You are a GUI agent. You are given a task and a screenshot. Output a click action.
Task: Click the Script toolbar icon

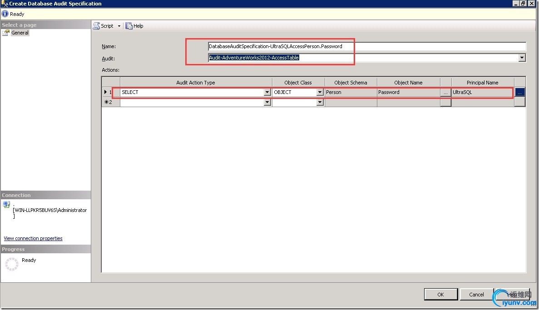pyautogui.click(x=97, y=26)
